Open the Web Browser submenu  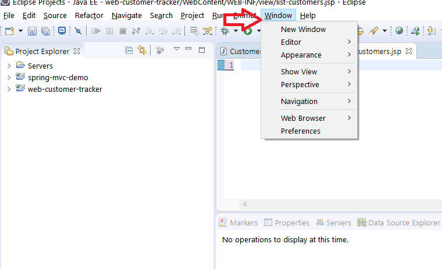[x=309, y=119]
